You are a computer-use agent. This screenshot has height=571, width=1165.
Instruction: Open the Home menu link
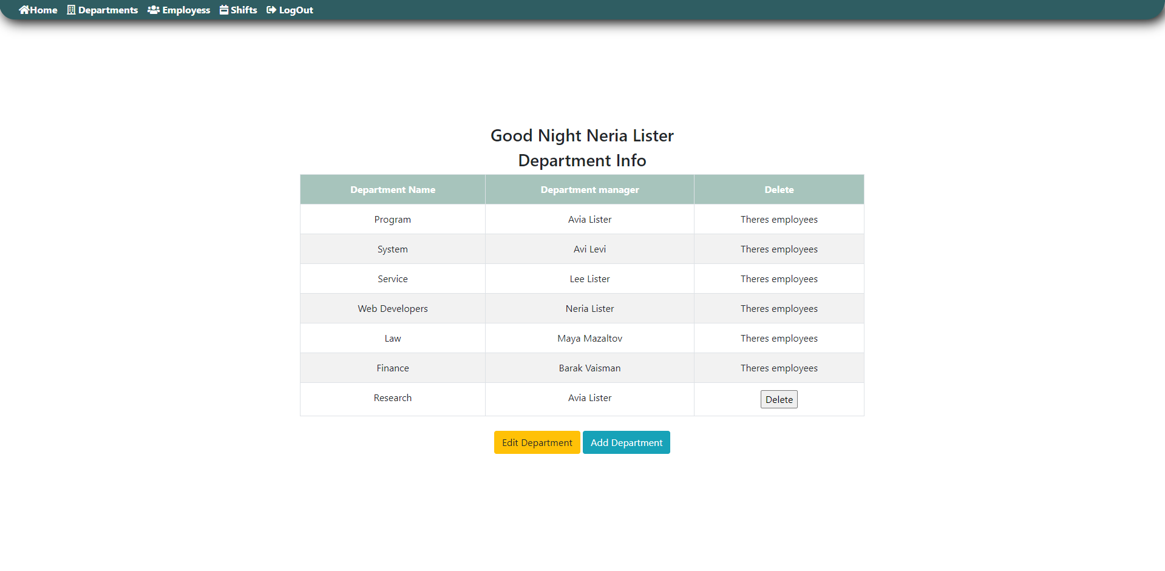click(x=38, y=10)
